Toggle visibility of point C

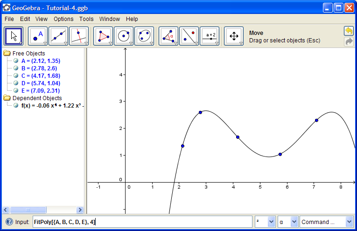(x=16, y=75)
